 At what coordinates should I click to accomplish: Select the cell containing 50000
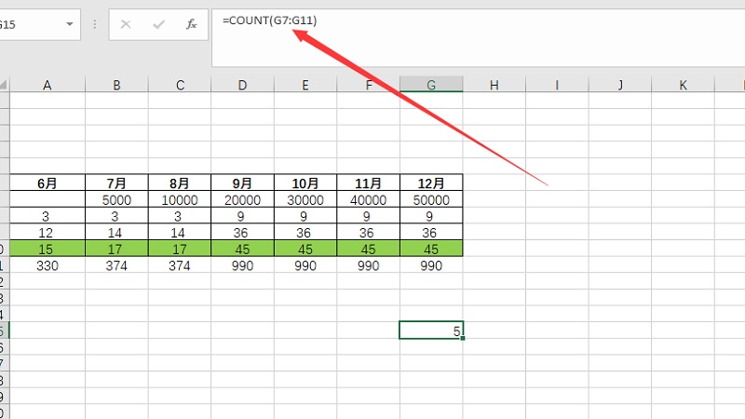tap(431, 200)
